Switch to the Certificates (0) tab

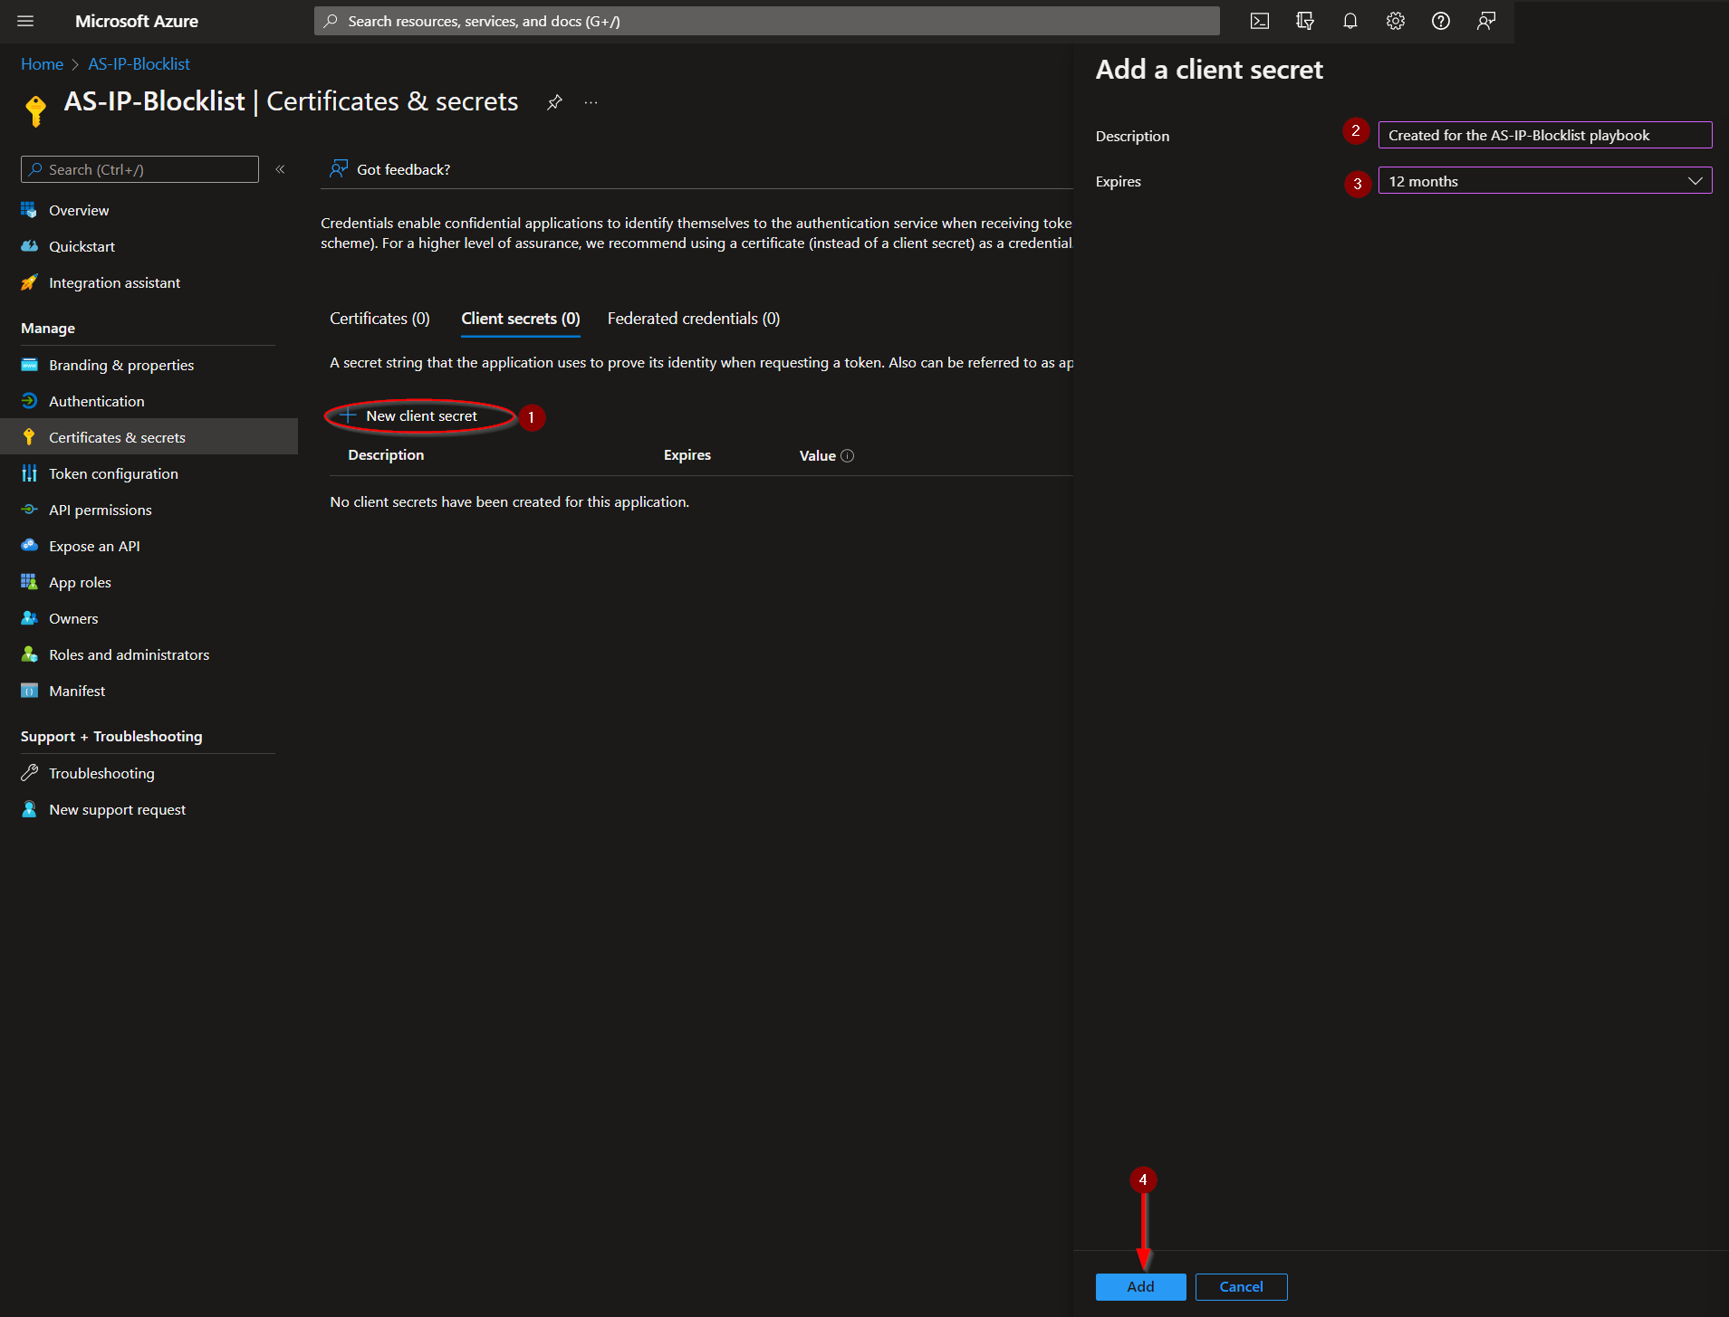(x=379, y=319)
